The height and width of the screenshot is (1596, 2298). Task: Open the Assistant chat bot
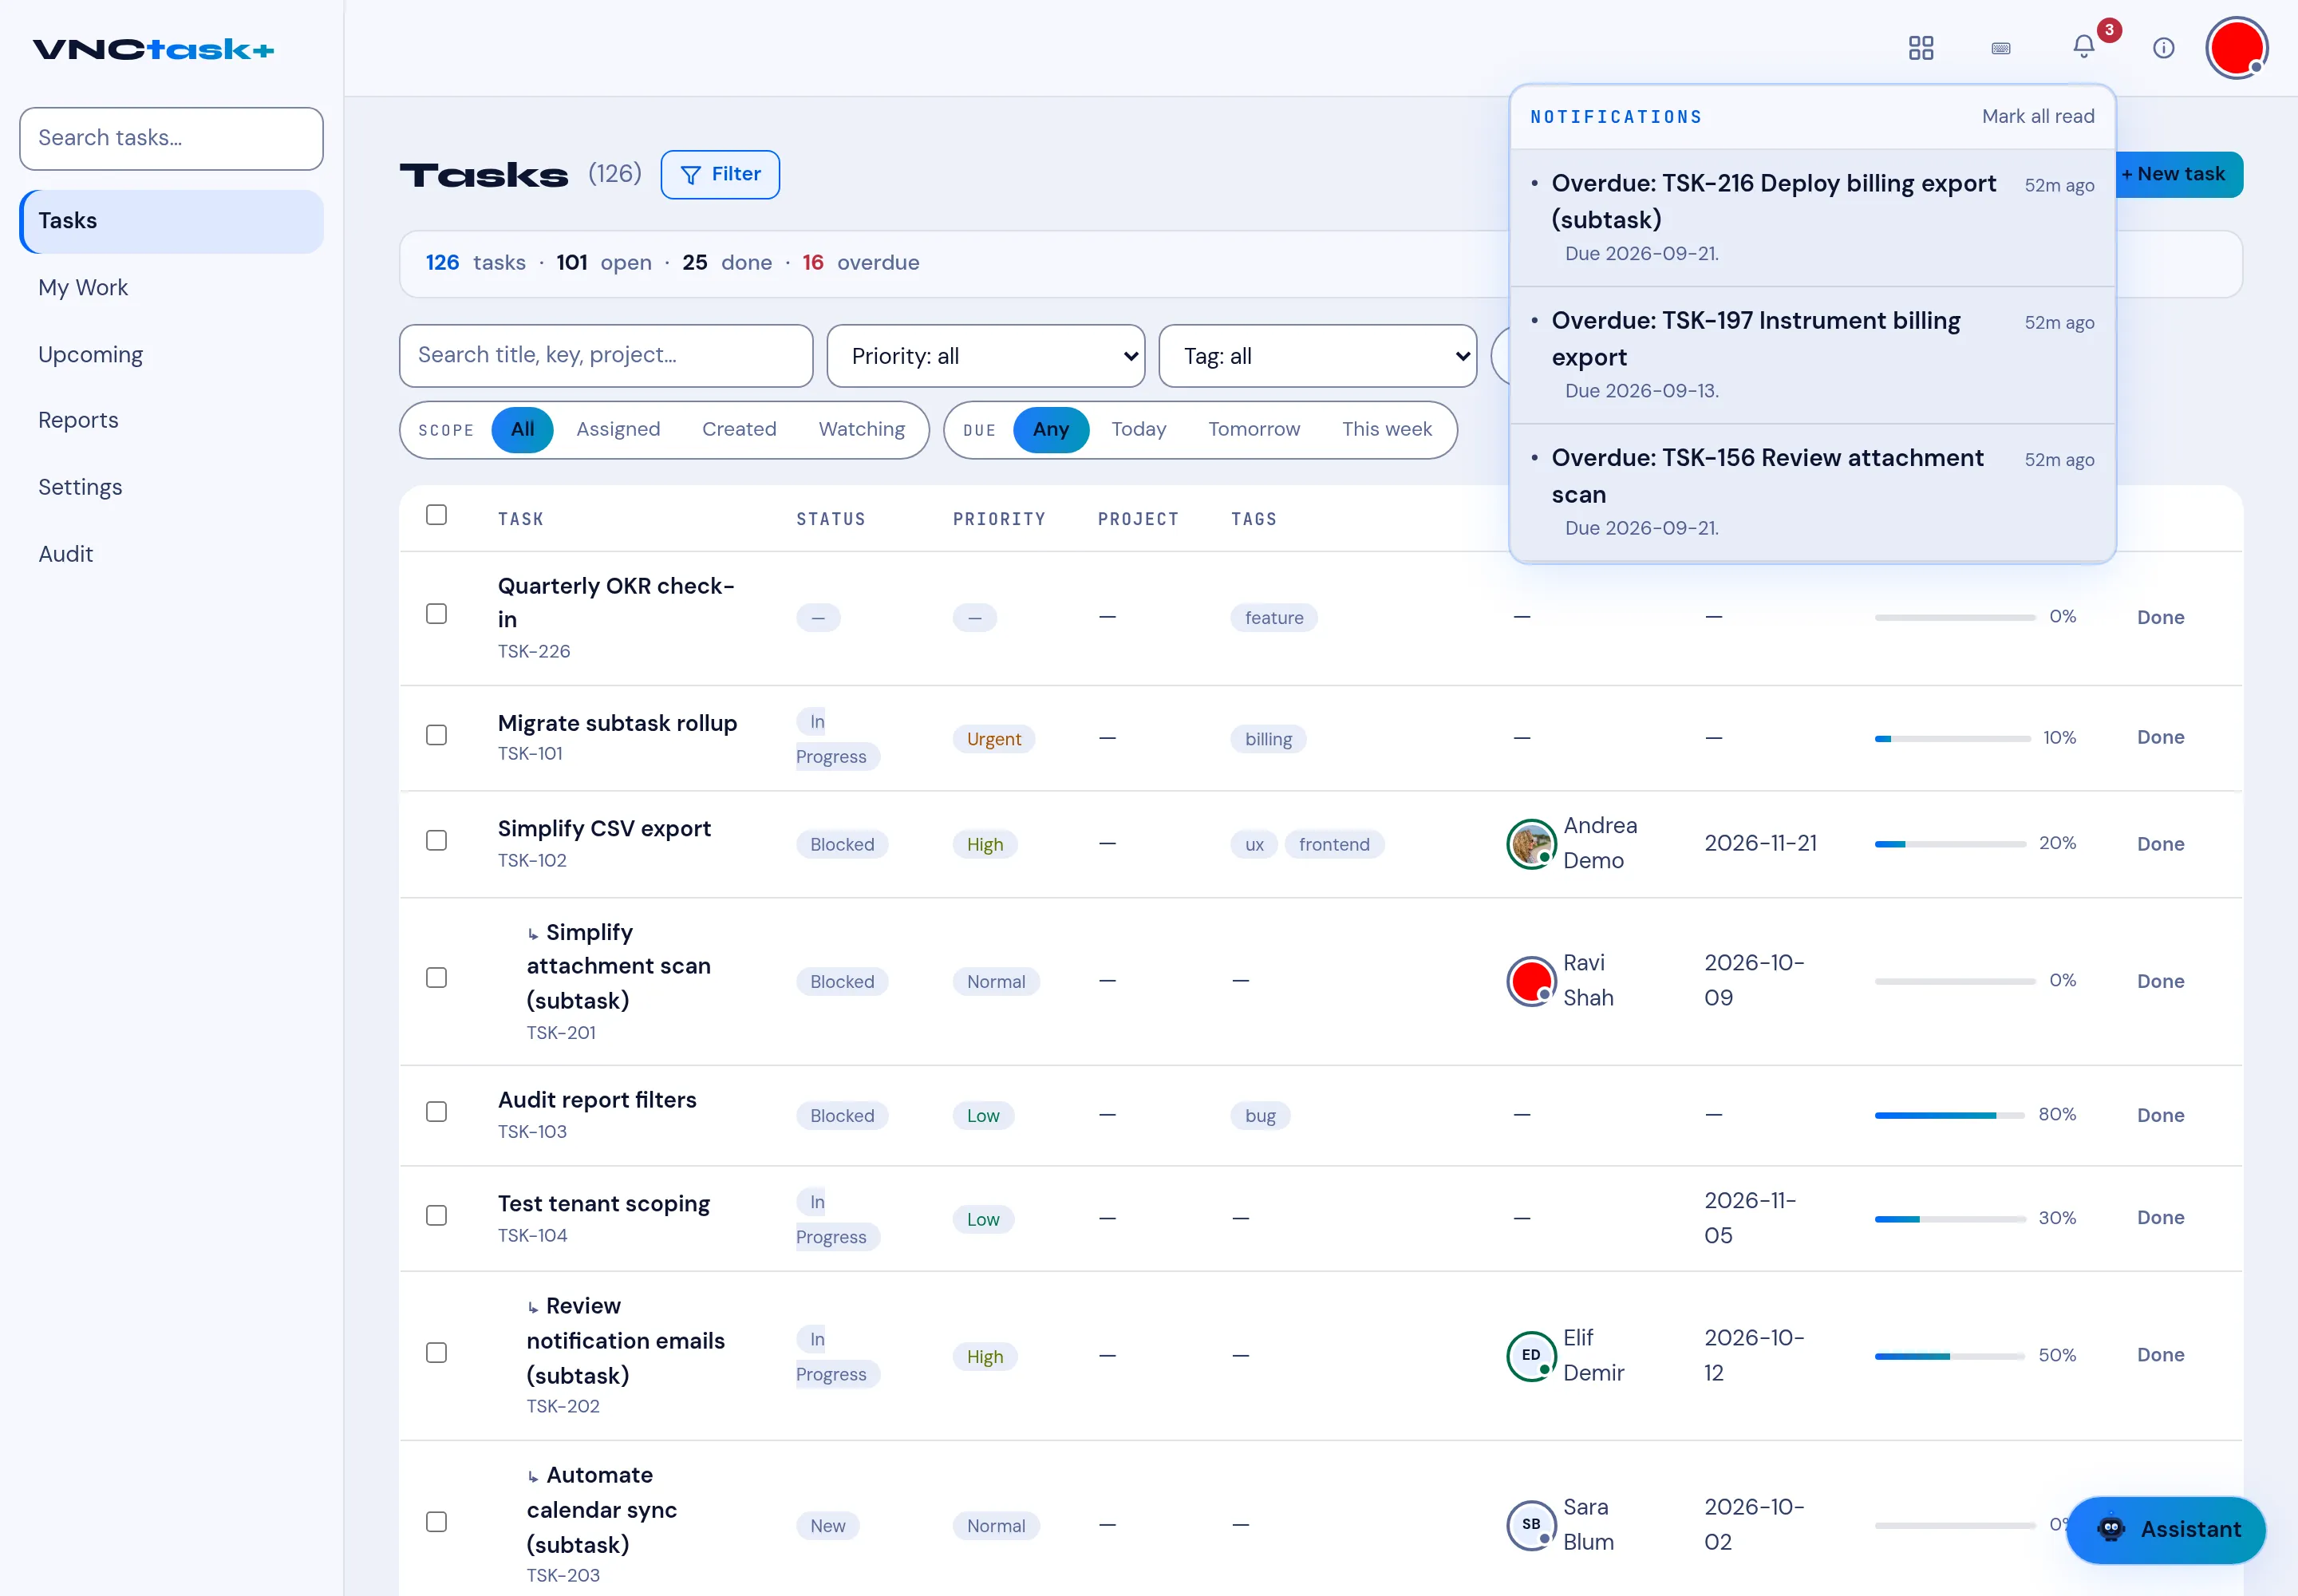pyautogui.click(x=2166, y=1529)
